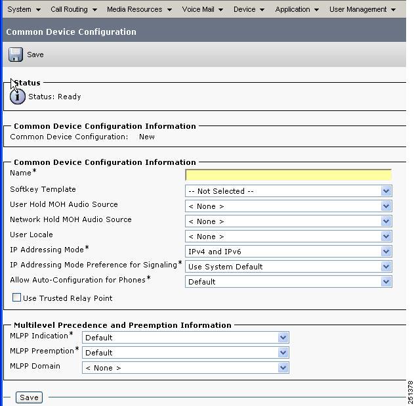
Task: Open the Application menu
Action: 297,9
